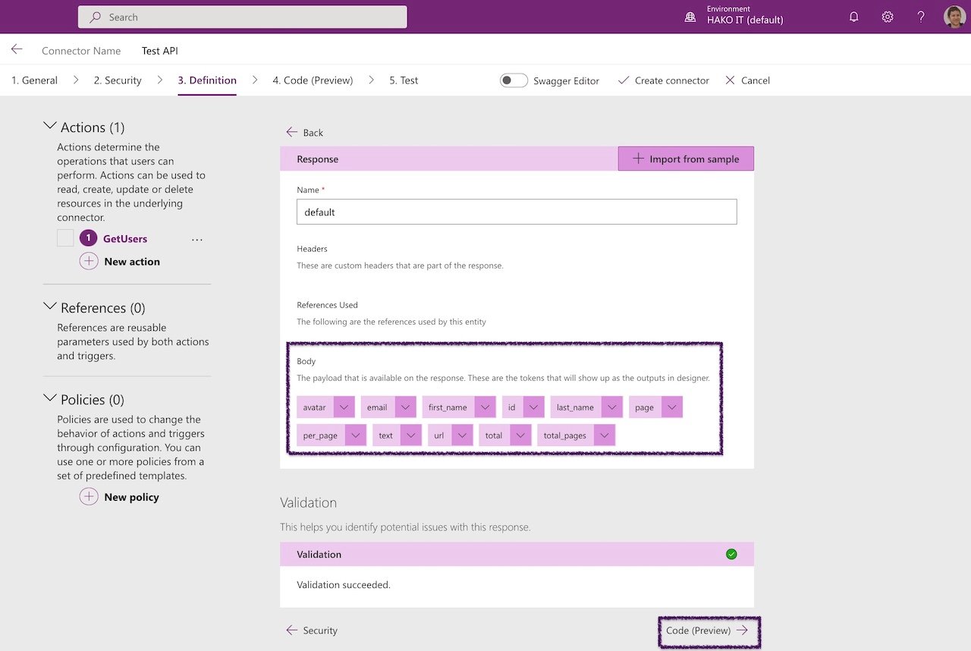Collapse the Actions (1) section
This screenshot has height=651, width=971.
tap(50, 126)
